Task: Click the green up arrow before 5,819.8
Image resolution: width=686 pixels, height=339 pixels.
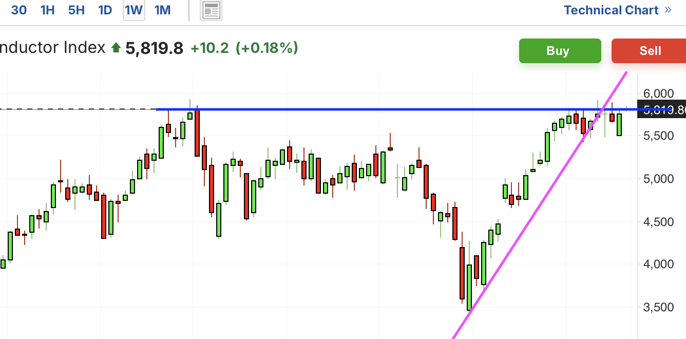Action: pos(116,48)
